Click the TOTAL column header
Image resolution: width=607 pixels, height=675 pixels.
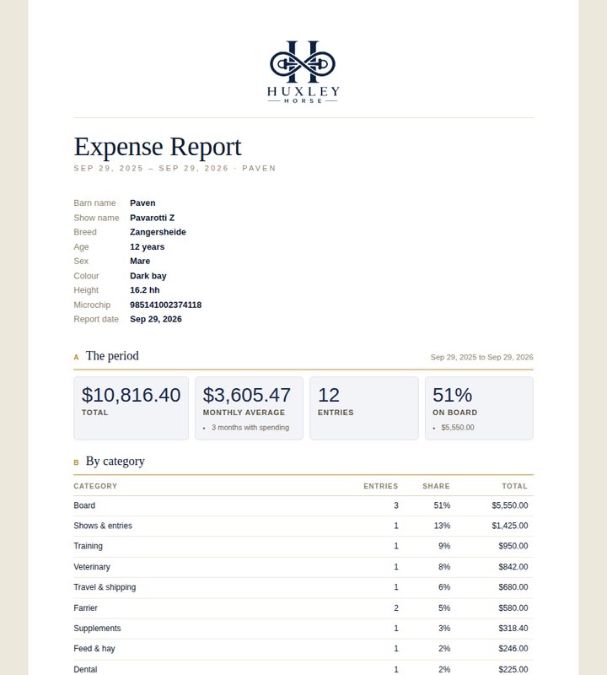(x=514, y=486)
